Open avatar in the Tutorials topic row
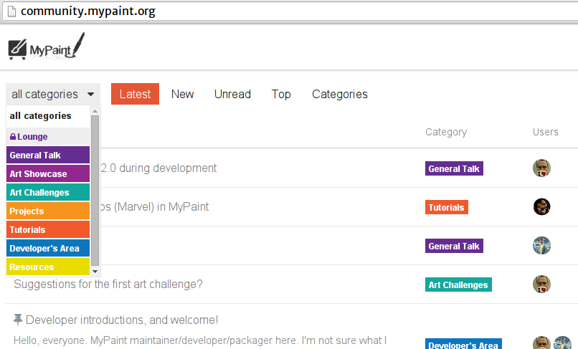Viewport: 578px width, 349px height. (x=541, y=206)
